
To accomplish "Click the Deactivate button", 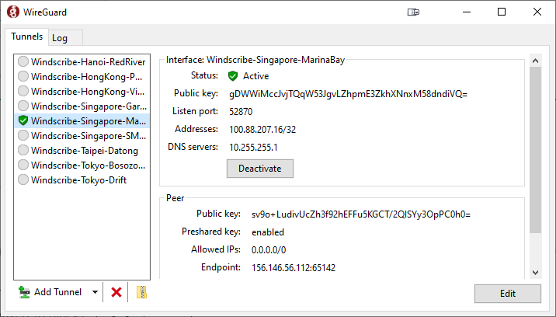I will click(260, 169).
